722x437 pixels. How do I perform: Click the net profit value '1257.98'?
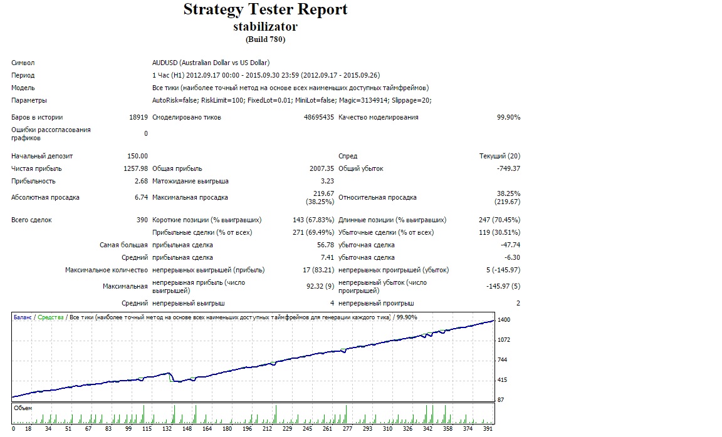(136, 169)
